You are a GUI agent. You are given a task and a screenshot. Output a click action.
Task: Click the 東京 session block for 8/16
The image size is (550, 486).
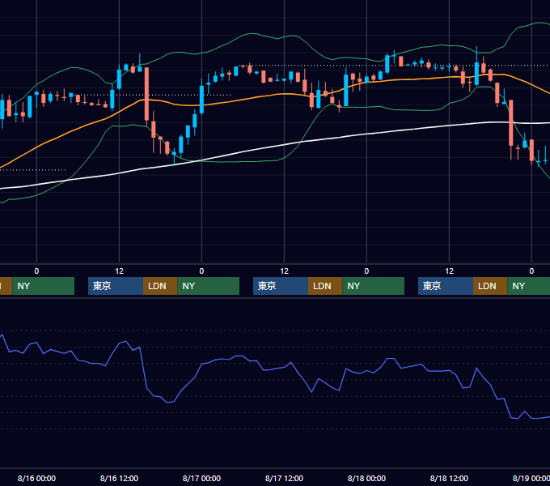(116, 286)
